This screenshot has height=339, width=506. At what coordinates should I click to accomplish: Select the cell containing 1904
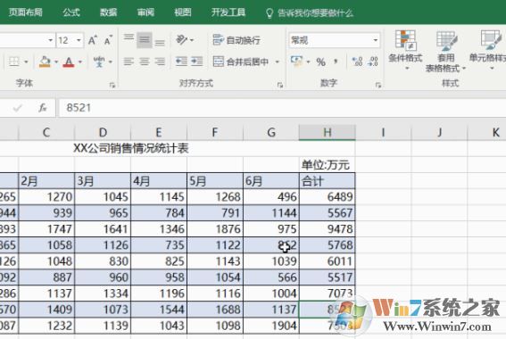[x=271, y=326]
